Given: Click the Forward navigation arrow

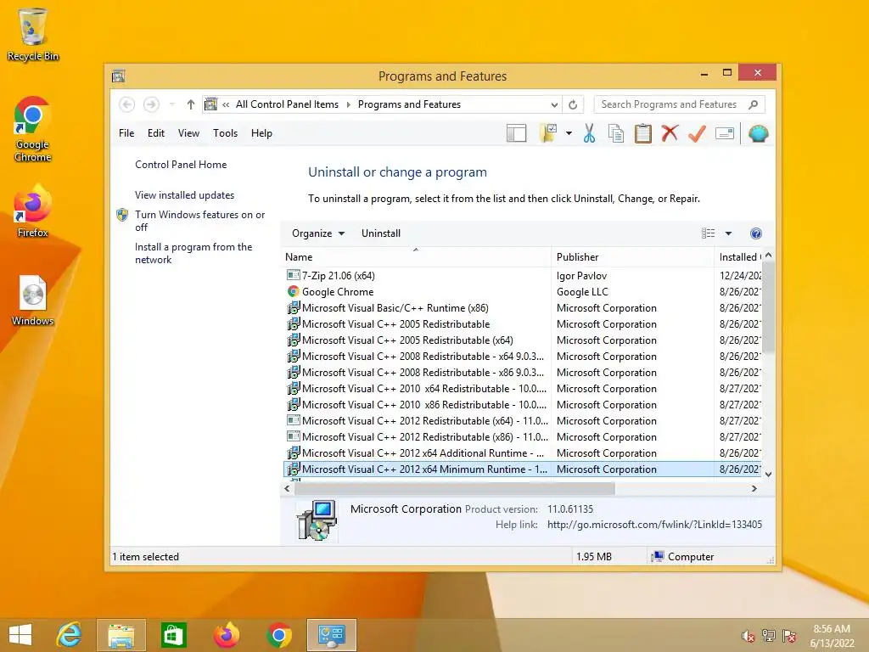Looking at the screenshot, I should [x=151, y=104].
